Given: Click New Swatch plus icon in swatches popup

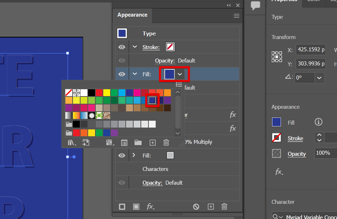Looking at the screenshot, I should click(x=152, y=143).
